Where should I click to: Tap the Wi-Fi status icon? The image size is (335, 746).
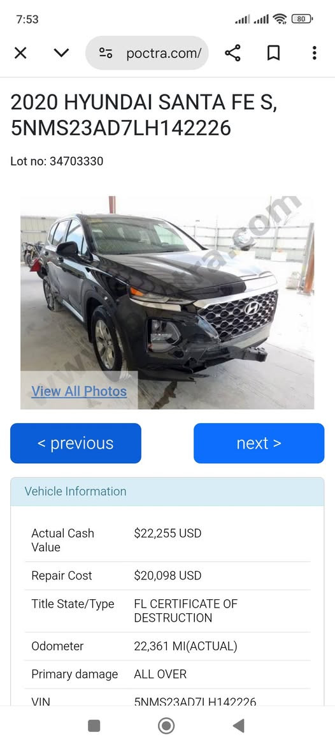coord(280,19)
